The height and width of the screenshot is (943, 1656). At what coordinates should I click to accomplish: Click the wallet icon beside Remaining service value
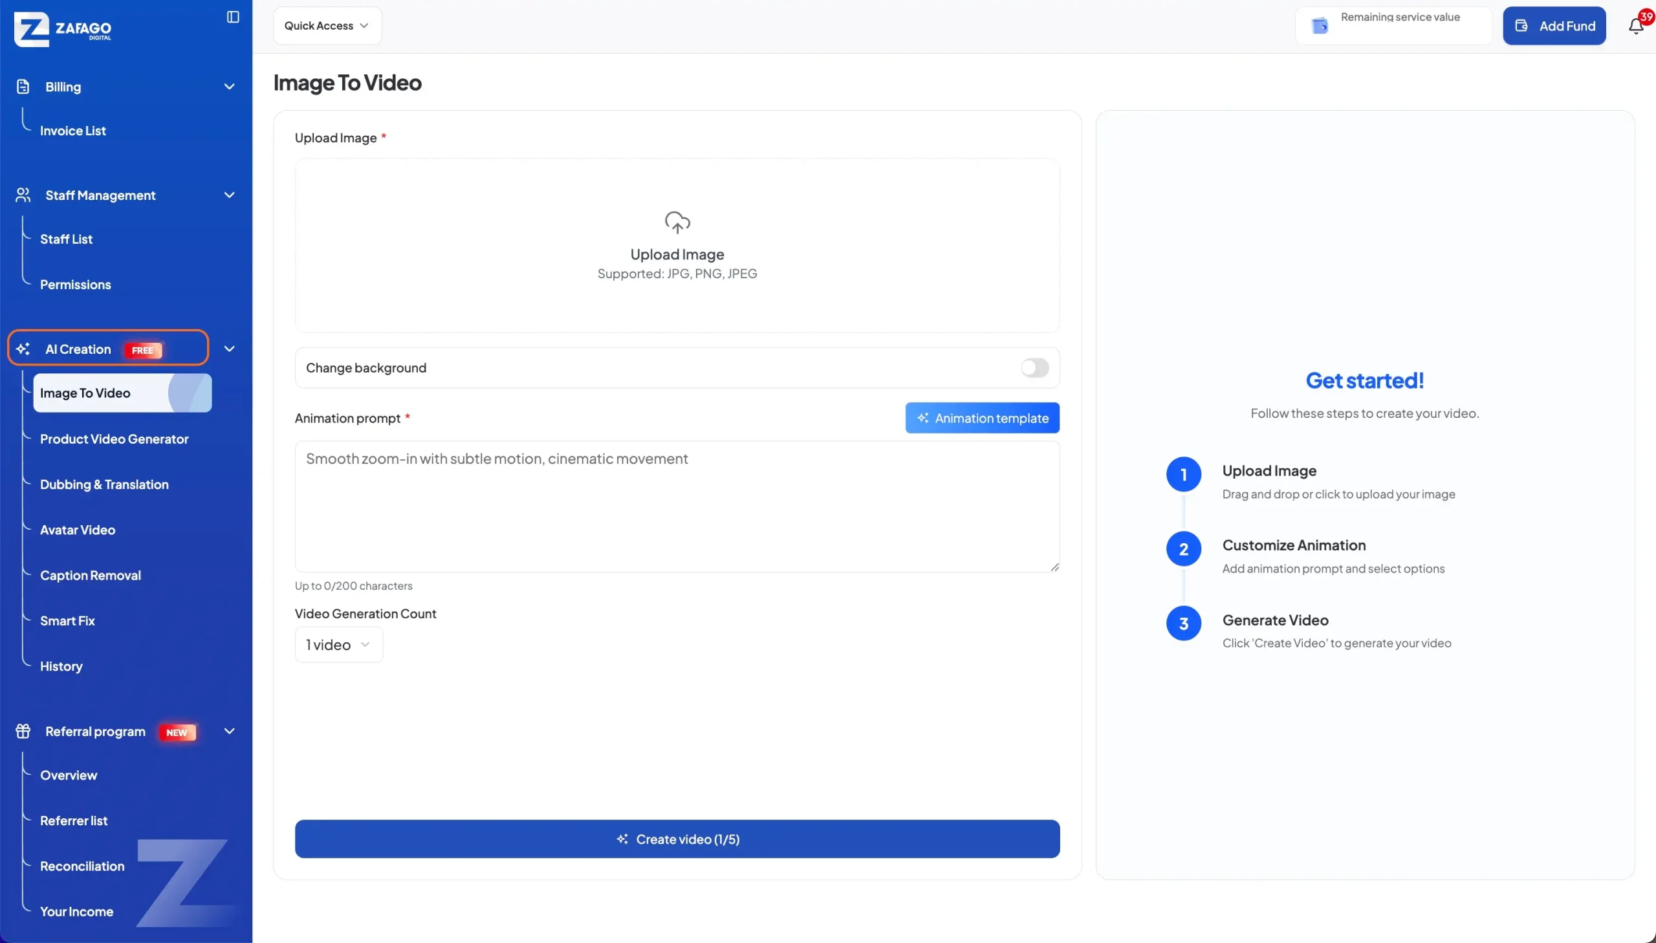point(1319,26)
